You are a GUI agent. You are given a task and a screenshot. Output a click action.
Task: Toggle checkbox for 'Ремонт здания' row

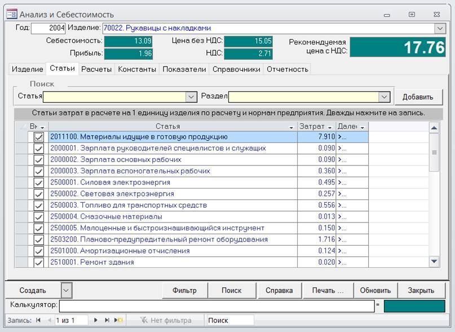click(x=39, y=262)
